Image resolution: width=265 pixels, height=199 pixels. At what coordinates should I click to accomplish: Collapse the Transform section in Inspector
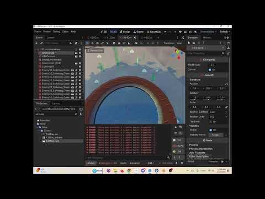click(x=195, y=80)
